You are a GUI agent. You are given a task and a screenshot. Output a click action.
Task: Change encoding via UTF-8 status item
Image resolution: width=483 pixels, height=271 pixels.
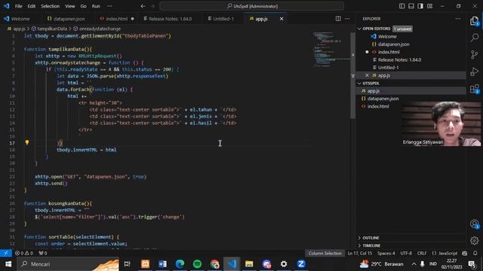point(406,253)
